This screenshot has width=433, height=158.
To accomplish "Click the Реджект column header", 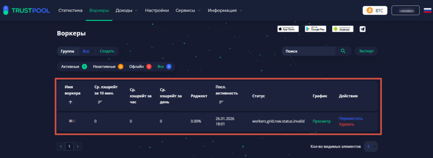I will point(199,96).
